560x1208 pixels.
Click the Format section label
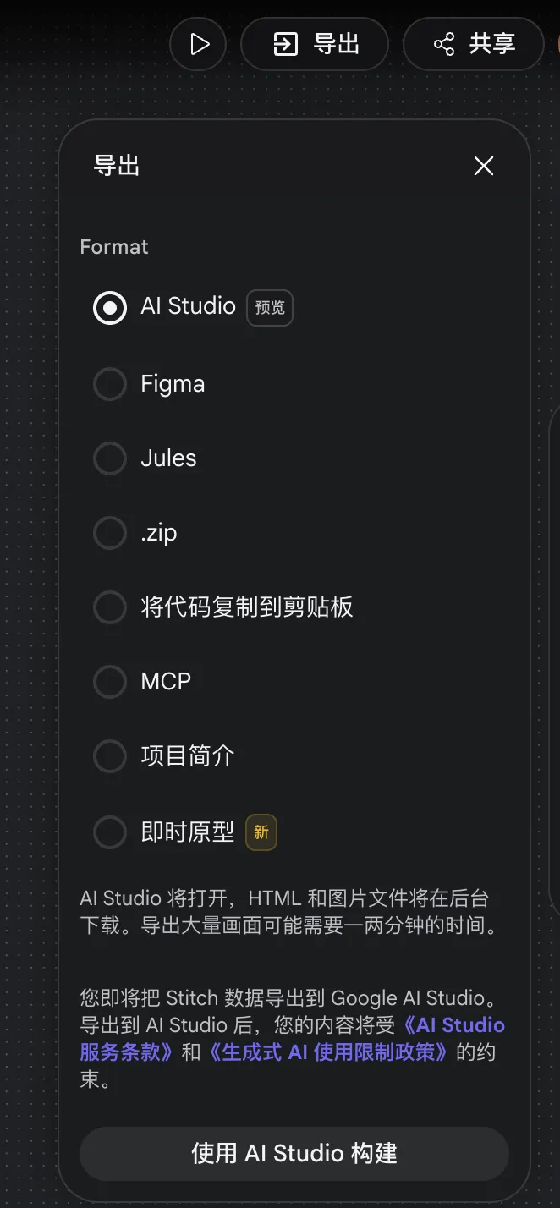coord(114,247)
